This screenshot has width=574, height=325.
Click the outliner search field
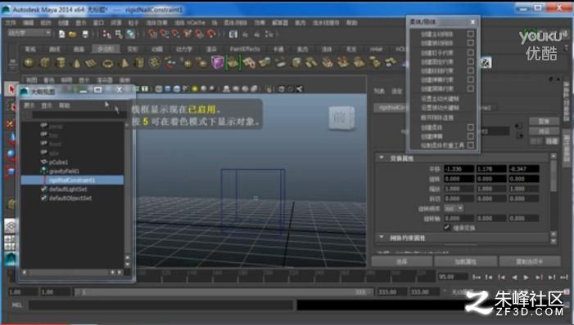(79, 114)
